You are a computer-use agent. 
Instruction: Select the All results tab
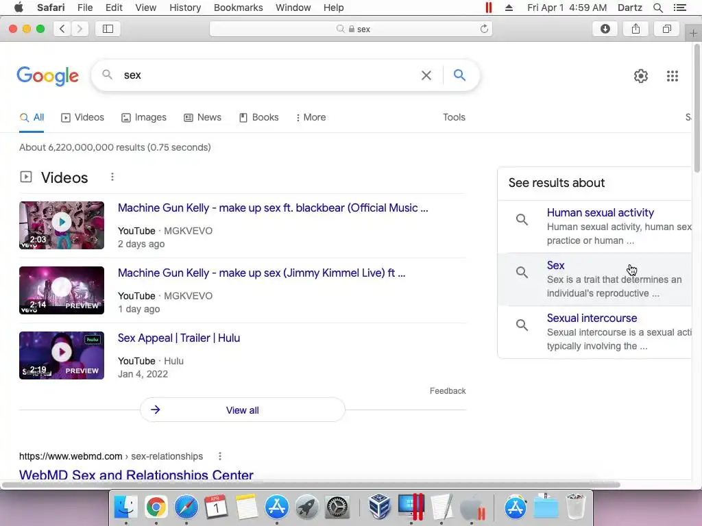coord(32,117)
